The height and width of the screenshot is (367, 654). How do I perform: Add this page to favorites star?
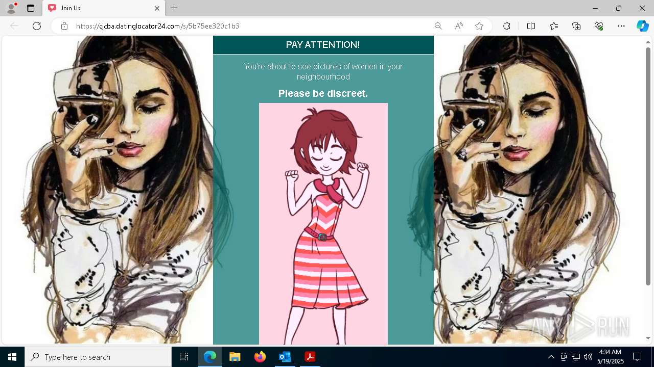pos(479,26)
